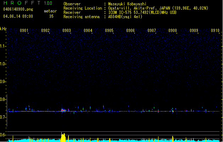Click the Receiver label
The height and width of the screenshot is (142, 223).
point(72,12)
